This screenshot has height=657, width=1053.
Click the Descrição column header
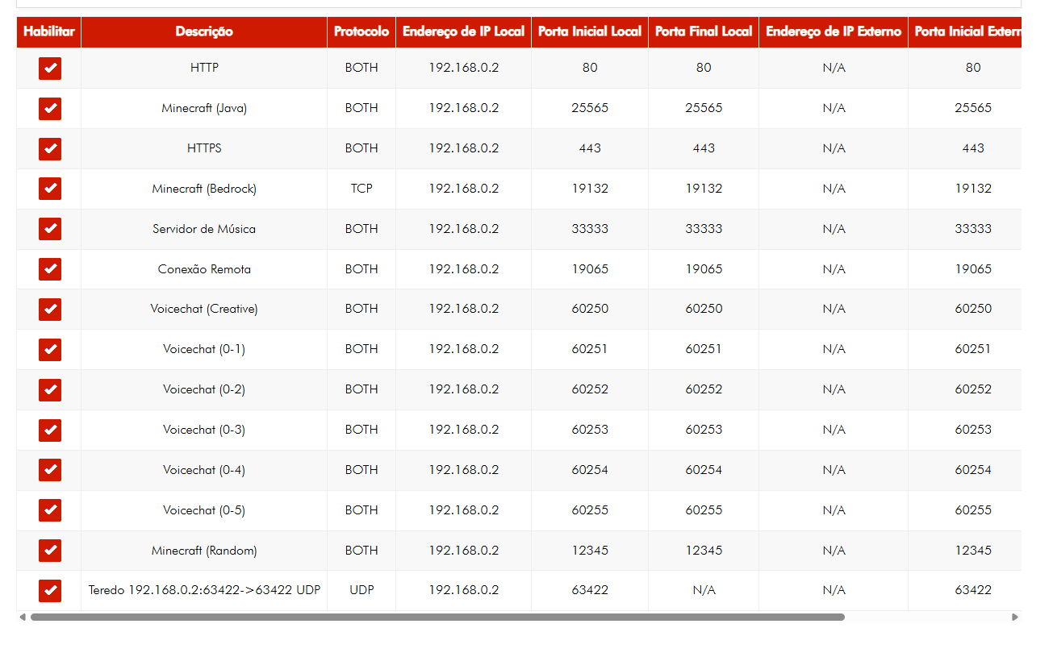pyautogui.click(x=204, y=32)
